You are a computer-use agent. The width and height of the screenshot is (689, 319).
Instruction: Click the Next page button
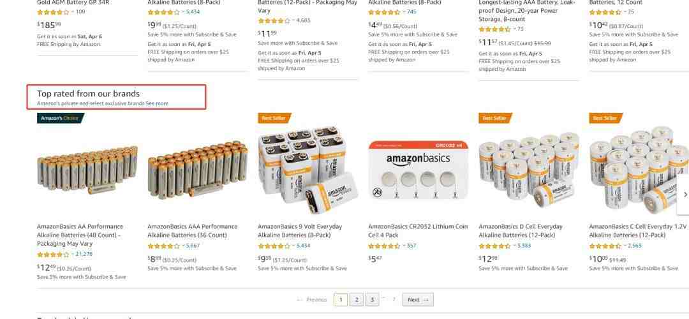tap(418, 300)
